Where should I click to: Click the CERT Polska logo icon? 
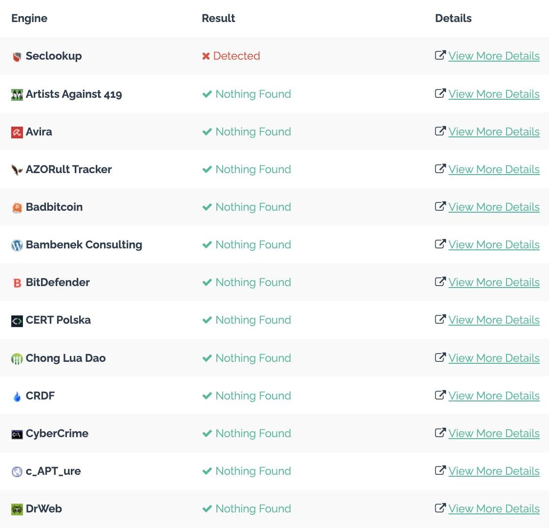17,320
